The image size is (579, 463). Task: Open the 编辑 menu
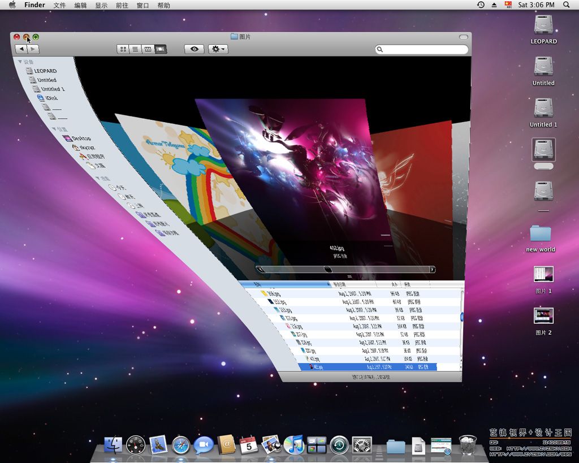point(80,5)
